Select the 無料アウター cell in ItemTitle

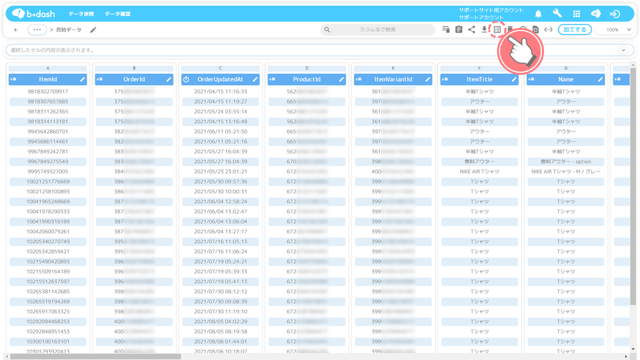[479, 162]
